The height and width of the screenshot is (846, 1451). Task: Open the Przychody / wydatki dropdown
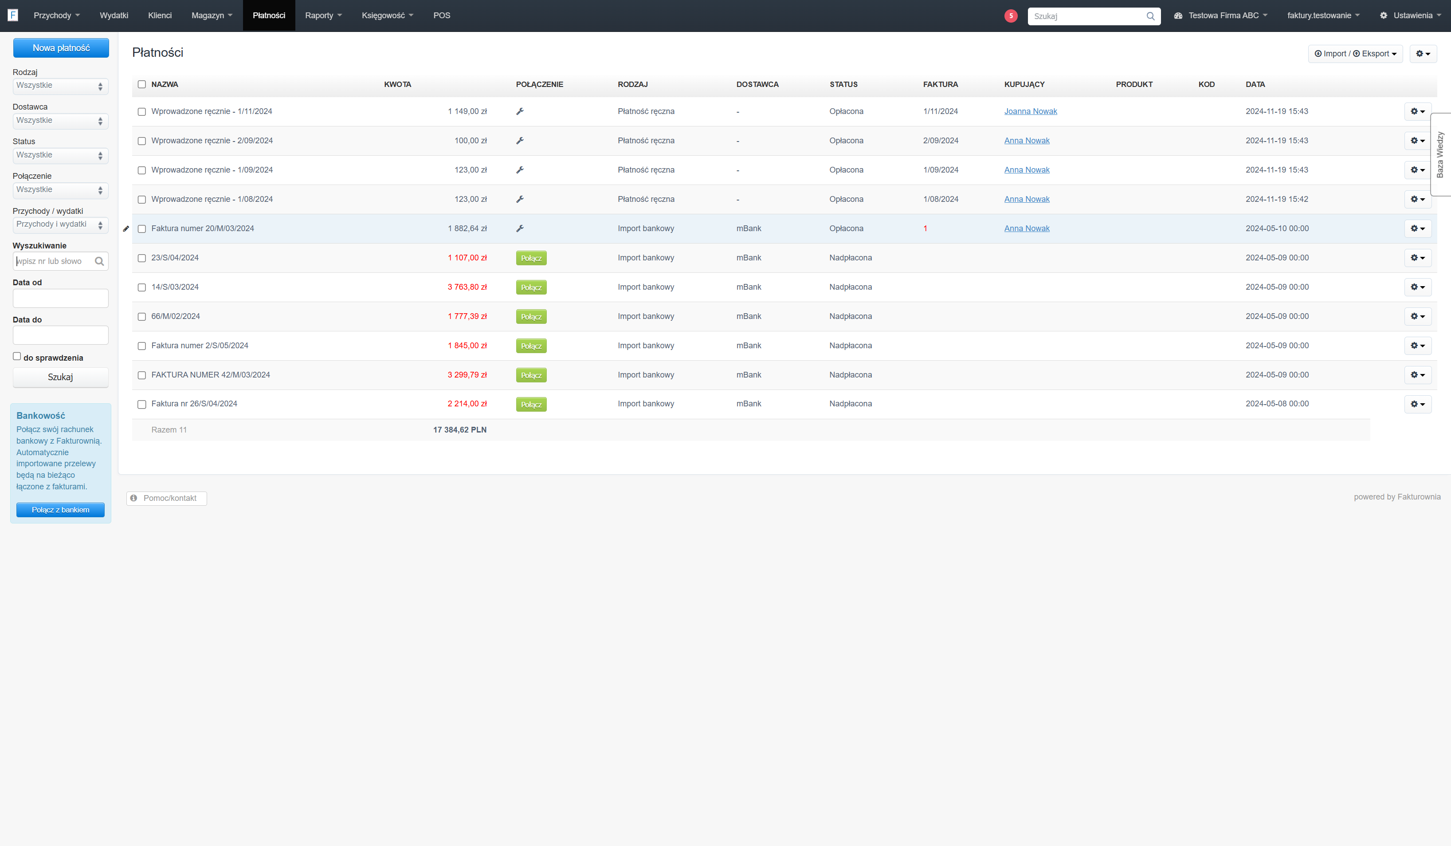point(60,224)
